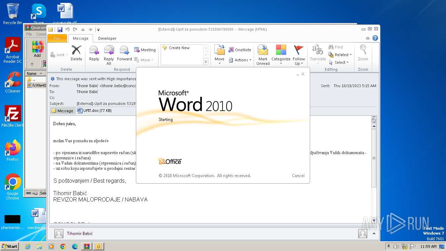Click the clock showing 11:59 AM
This screenshot has height=251, width=446.
(428, 246)
